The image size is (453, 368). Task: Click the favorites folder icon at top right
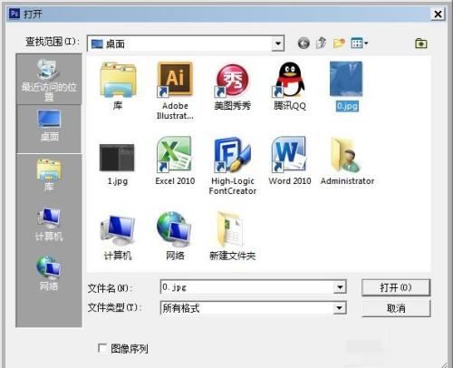click(x=421, y=44)
